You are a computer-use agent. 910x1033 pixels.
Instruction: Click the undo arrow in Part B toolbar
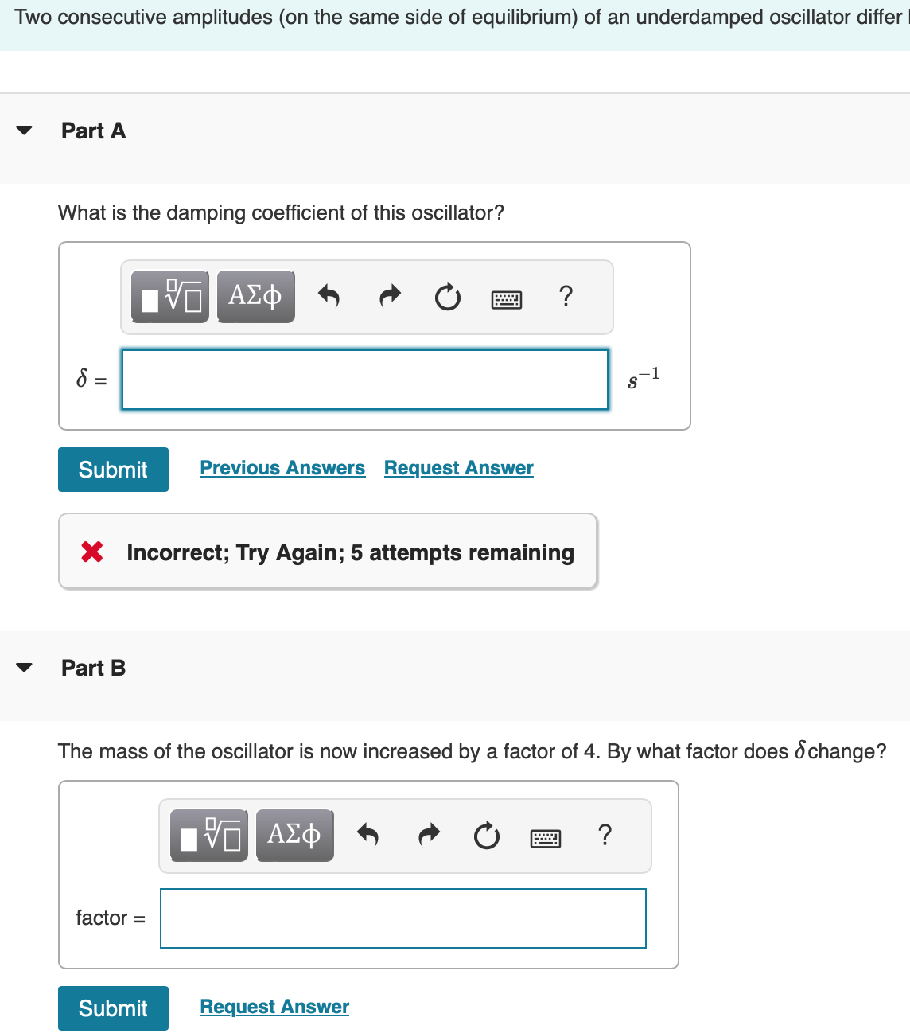pos(368,836)
